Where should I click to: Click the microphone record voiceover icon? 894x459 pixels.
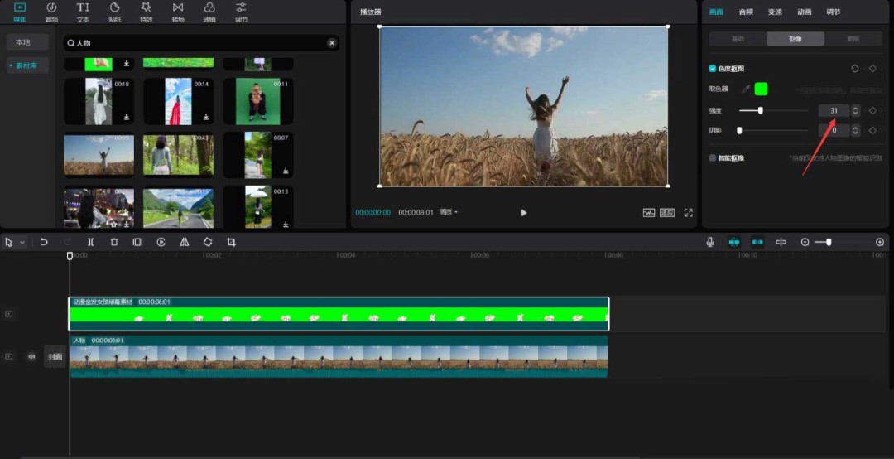(x=710, y=242)
